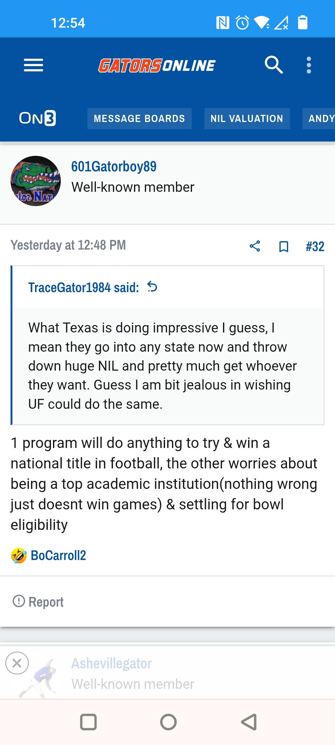
Task: View 601Gatorboy89's avatar
Action: tap(36, 181)
